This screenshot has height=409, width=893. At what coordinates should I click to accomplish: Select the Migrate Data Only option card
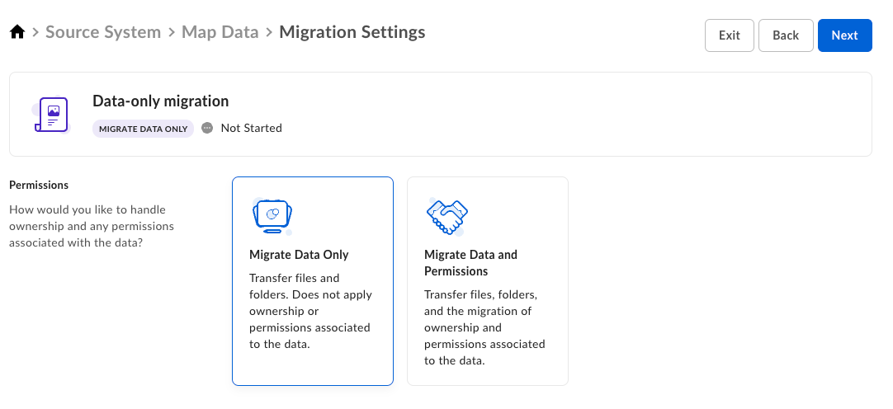click(313, 280)
